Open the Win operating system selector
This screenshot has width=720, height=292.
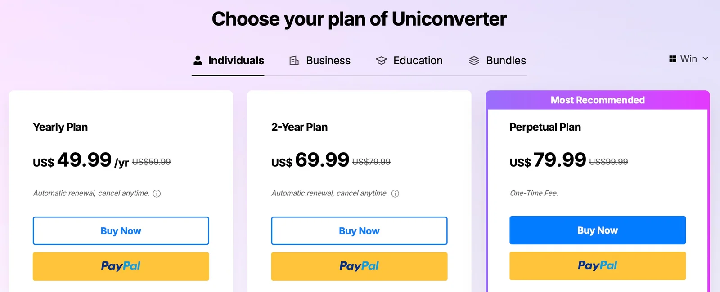tap(688, 59)
